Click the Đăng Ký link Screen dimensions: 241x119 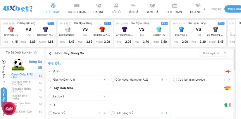coord(216,9)
